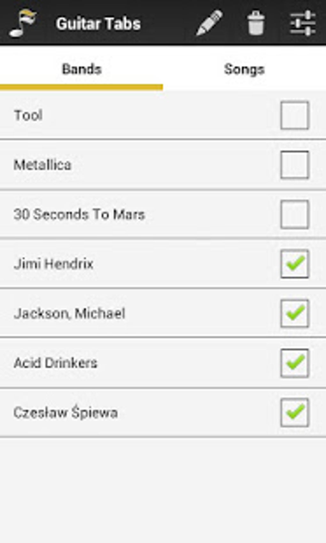Uncheck the Czesław Śpiewa checkbox
Viewport: 326px width, 543px height.
(x=294, y=412)
